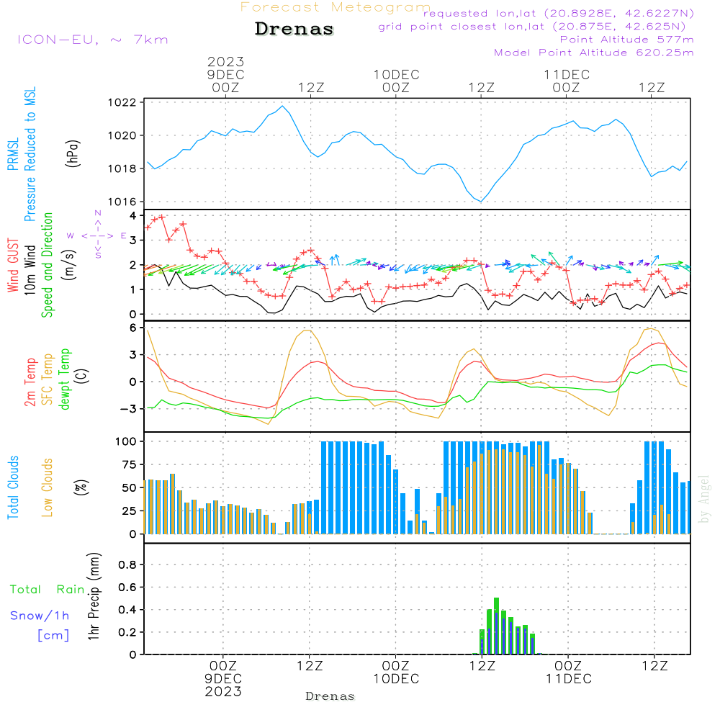
Task: Click the '00Z 10DEC' label under the charts
Action: tap(396, 672)
